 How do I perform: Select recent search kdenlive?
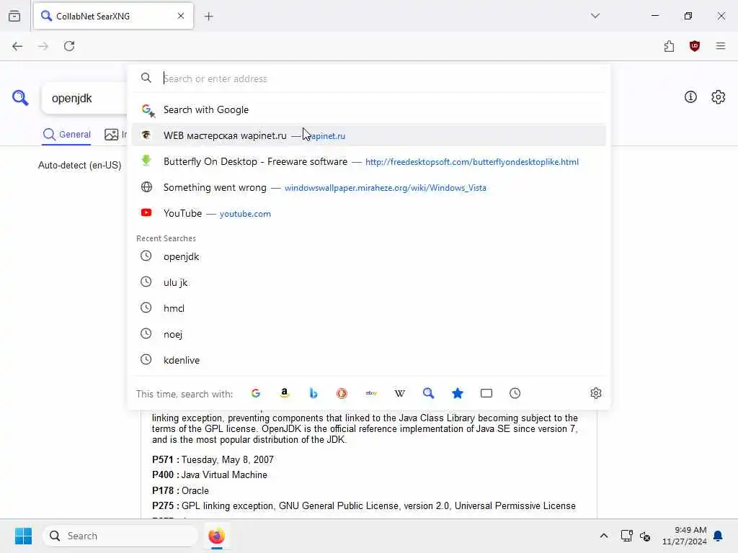pos(369,360)
